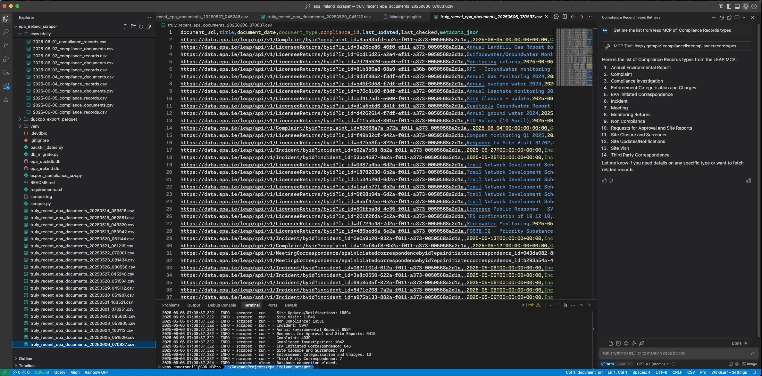Click the chat panel vertical scrollbar

point(758,180)
